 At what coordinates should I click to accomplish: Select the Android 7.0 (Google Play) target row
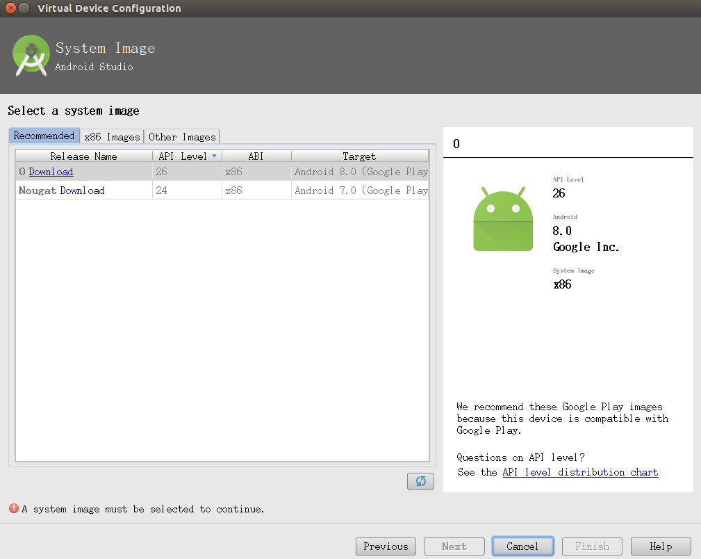pyautogui.click(x=360, y=191)
